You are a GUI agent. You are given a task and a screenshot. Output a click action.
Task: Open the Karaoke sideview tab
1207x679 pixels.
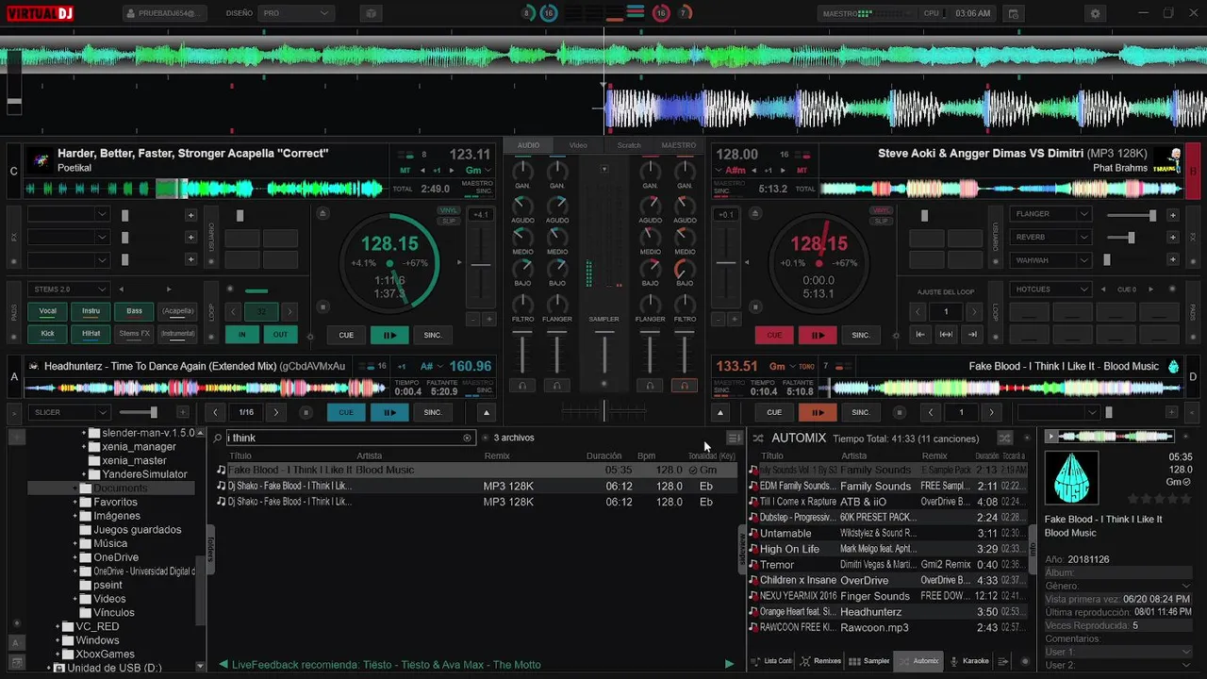coord(969,661)
